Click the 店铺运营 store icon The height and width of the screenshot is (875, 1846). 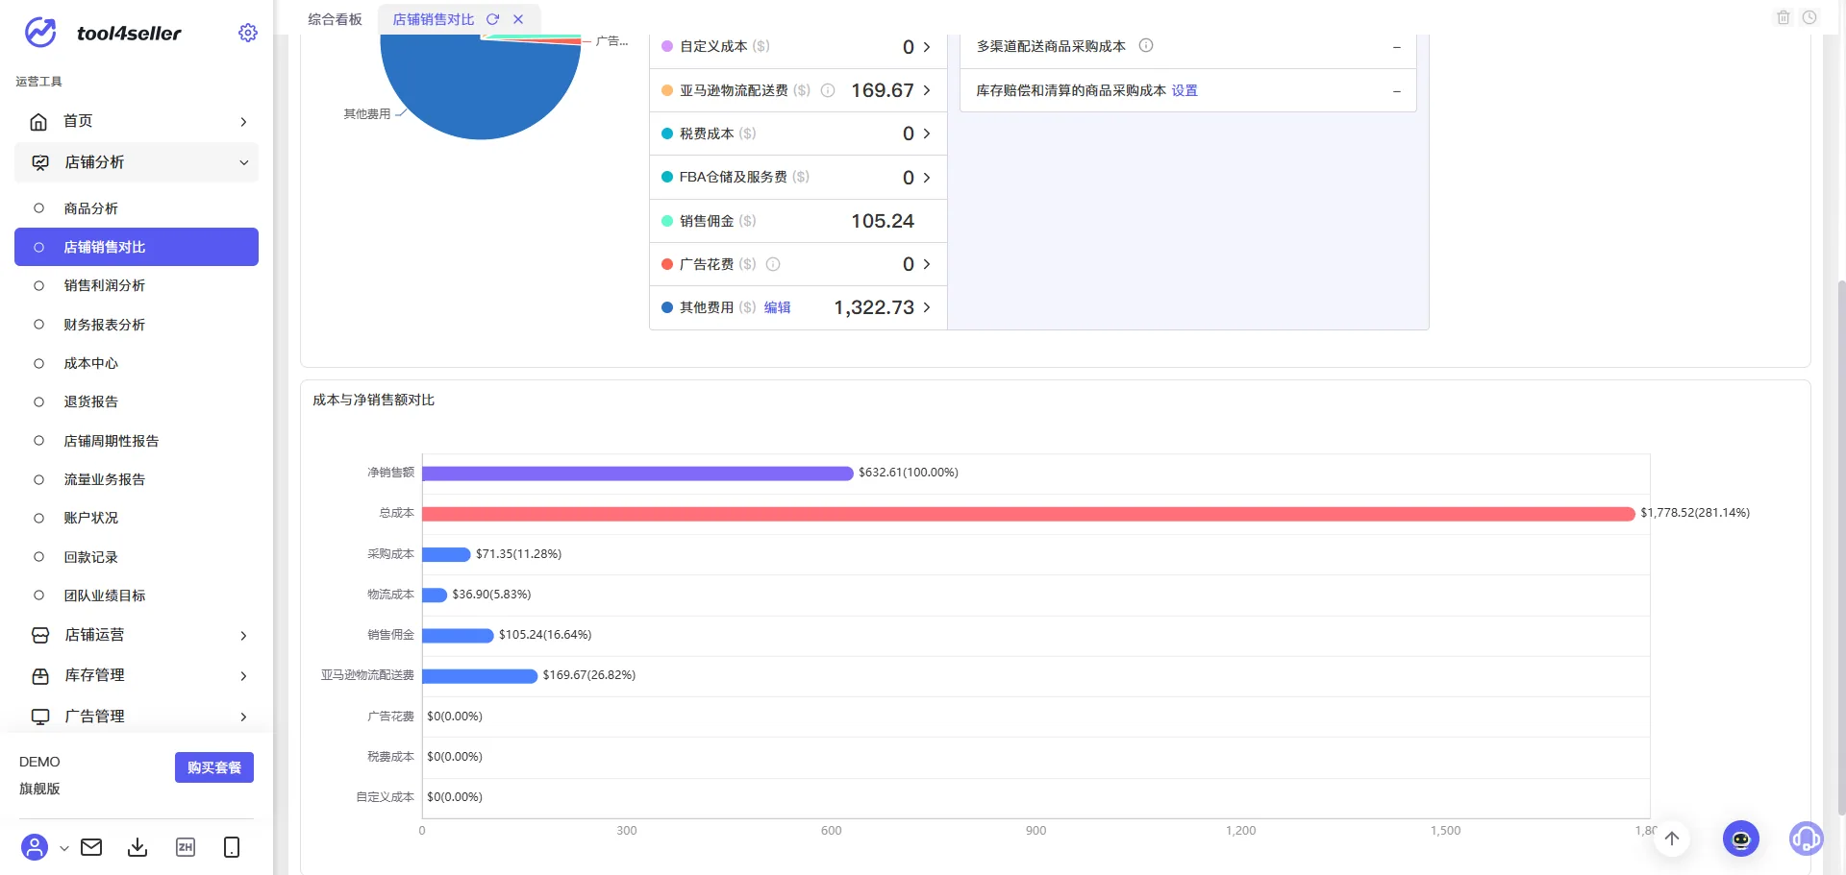[x=40, y=635]
